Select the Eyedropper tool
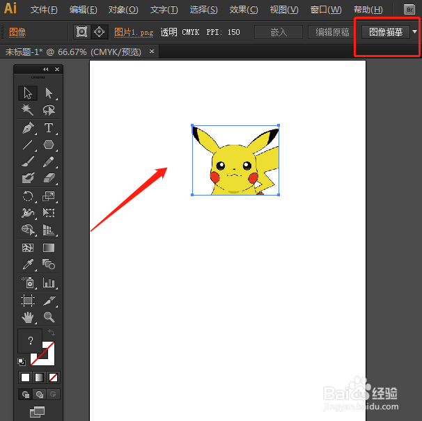This screenshot has height=421, width=422. click(28, 264)
